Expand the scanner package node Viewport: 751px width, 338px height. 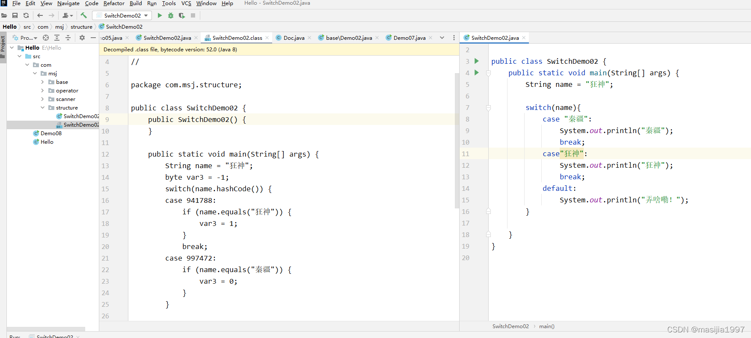(x=42, y=99)
